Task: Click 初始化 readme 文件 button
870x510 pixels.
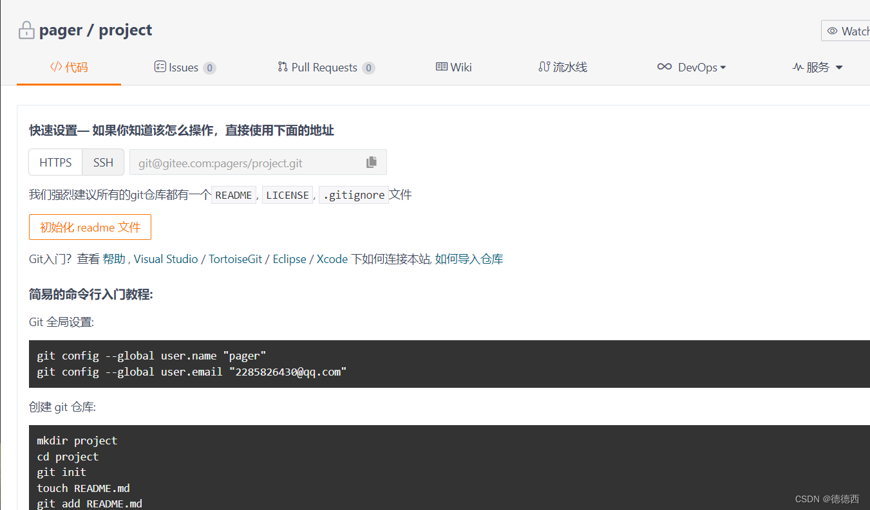Action: 90,227
